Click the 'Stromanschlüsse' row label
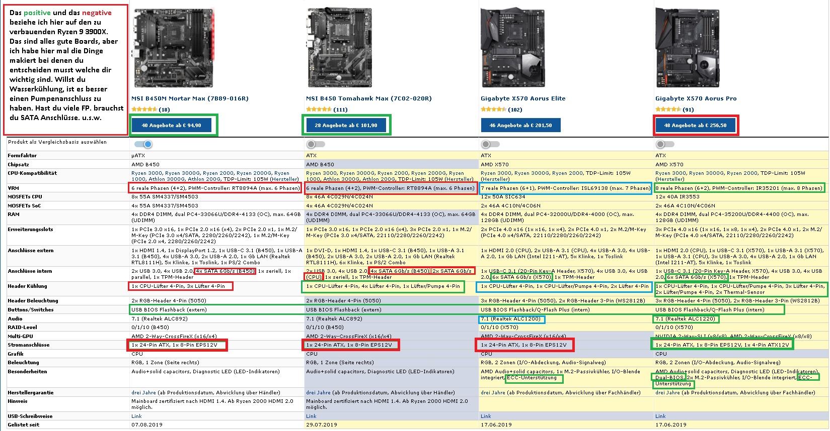The height and width of the screenshot is (431, 830). tap(29, 345)
